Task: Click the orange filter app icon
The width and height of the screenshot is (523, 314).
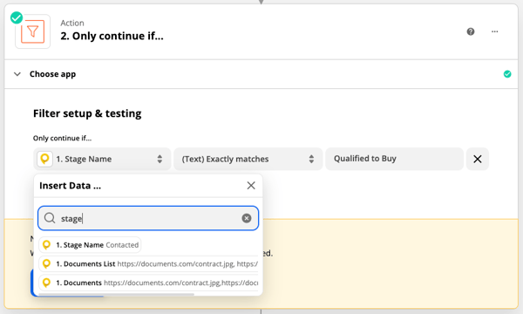Action: [x=33, y=31]
